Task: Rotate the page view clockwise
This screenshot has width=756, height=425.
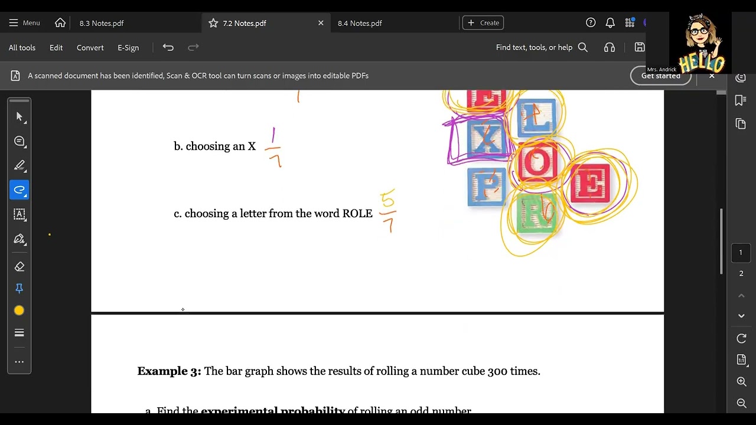Action: [x=741, y=338]
